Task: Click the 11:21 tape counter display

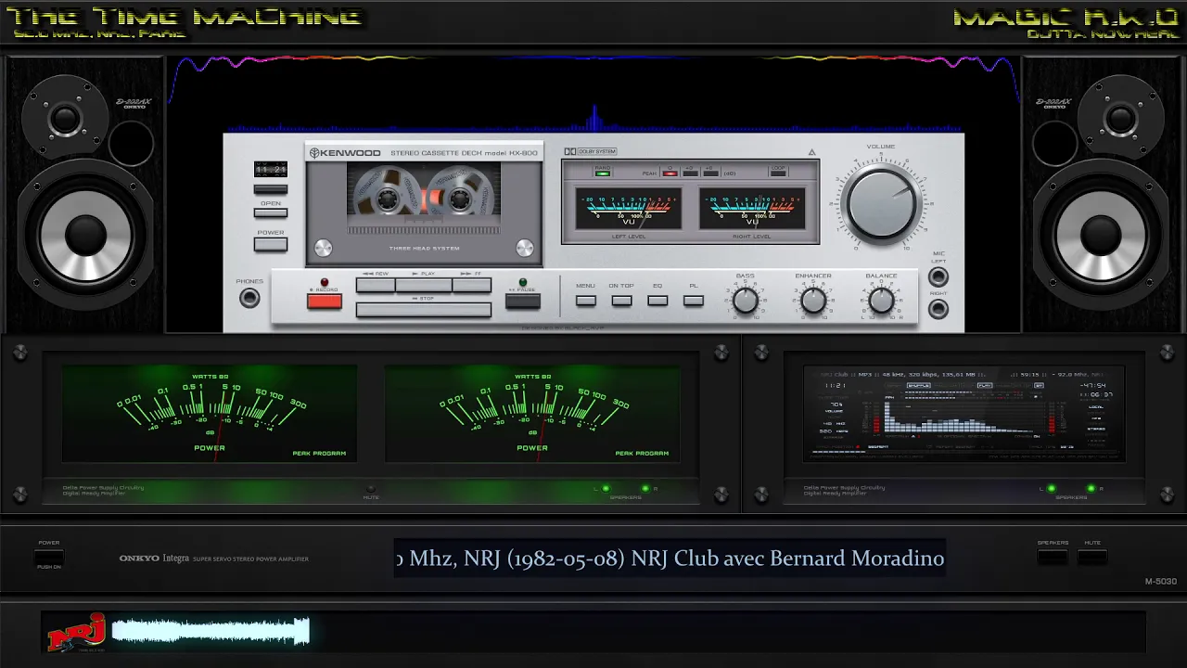Action: 271,170
